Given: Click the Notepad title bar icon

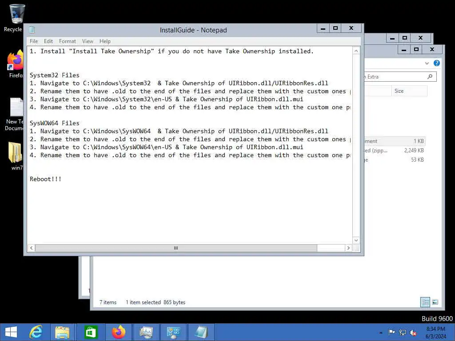Looking at the screenshot, I should pyautogui.click(x=32, y=30).
